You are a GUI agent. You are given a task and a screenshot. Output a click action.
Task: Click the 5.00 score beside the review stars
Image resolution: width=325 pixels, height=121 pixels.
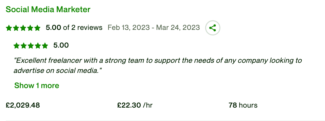coord(61,46)
